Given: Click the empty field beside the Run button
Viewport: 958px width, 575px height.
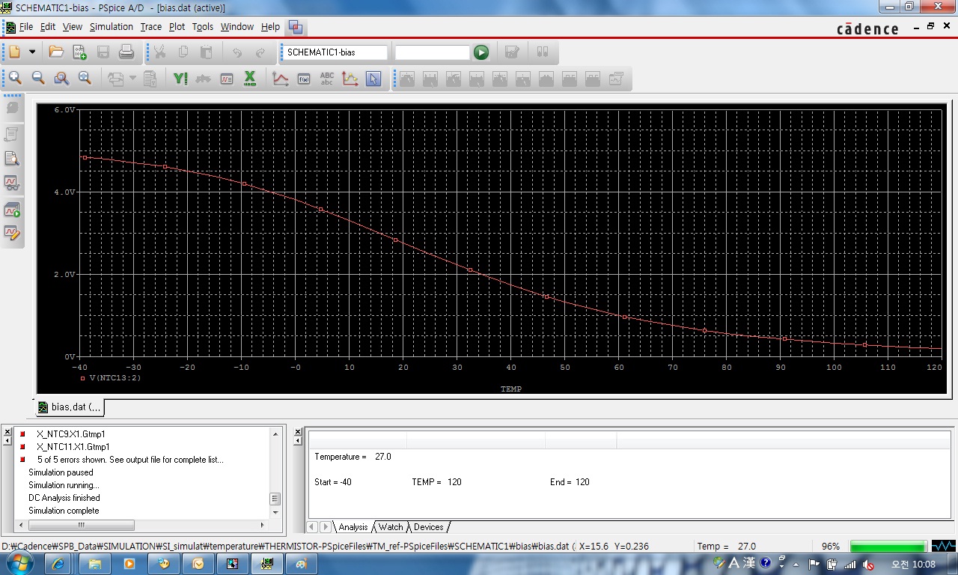Looking at the screenshot, I should click(x=433, y=52).
